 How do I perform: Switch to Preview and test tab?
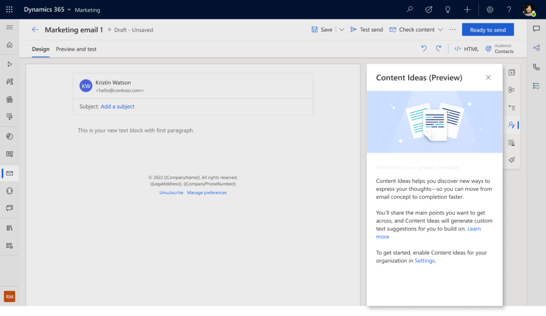coord(76,49)
